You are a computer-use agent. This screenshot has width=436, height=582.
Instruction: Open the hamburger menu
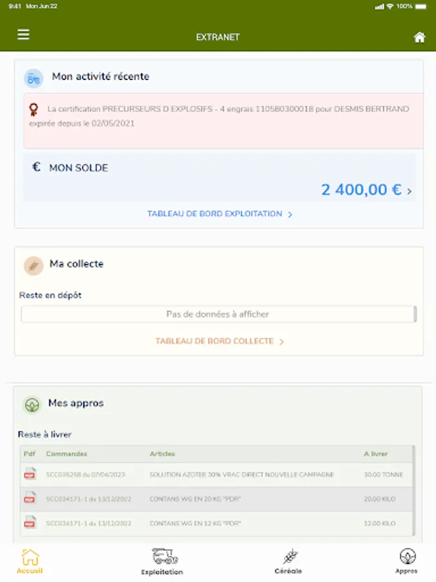tap(23, 35)
